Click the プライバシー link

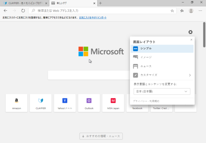click(x=140, y=101)
